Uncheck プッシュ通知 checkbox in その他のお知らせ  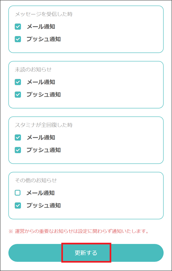click(x=18, y=206)
